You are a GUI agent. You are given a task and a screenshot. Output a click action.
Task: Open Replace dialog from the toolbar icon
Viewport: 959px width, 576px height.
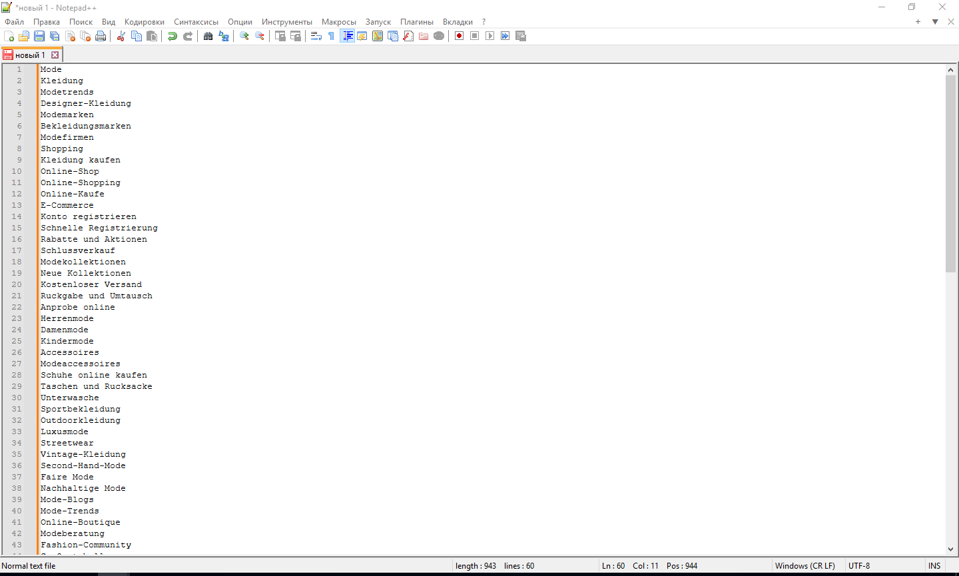(224, 36)
